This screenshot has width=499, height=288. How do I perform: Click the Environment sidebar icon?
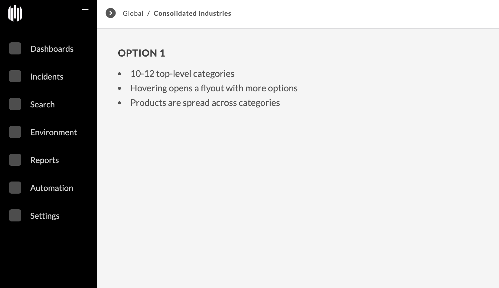click(x=15, y=132)
